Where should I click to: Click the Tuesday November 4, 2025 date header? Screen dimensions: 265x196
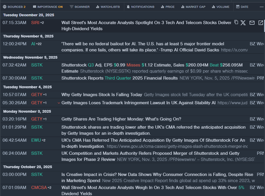click(x=28, y=87)
